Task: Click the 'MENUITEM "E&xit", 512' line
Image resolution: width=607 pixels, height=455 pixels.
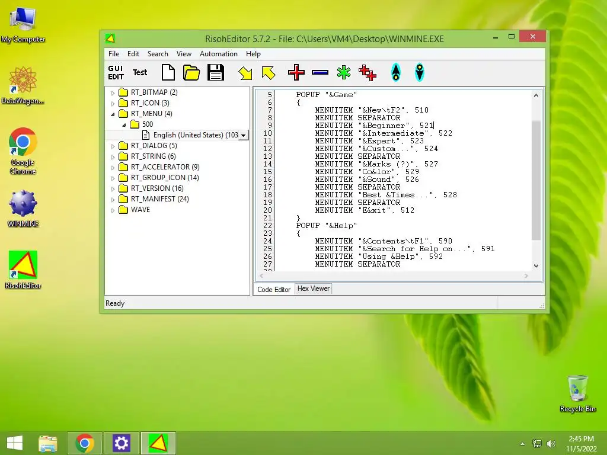Action: [365, 210]
